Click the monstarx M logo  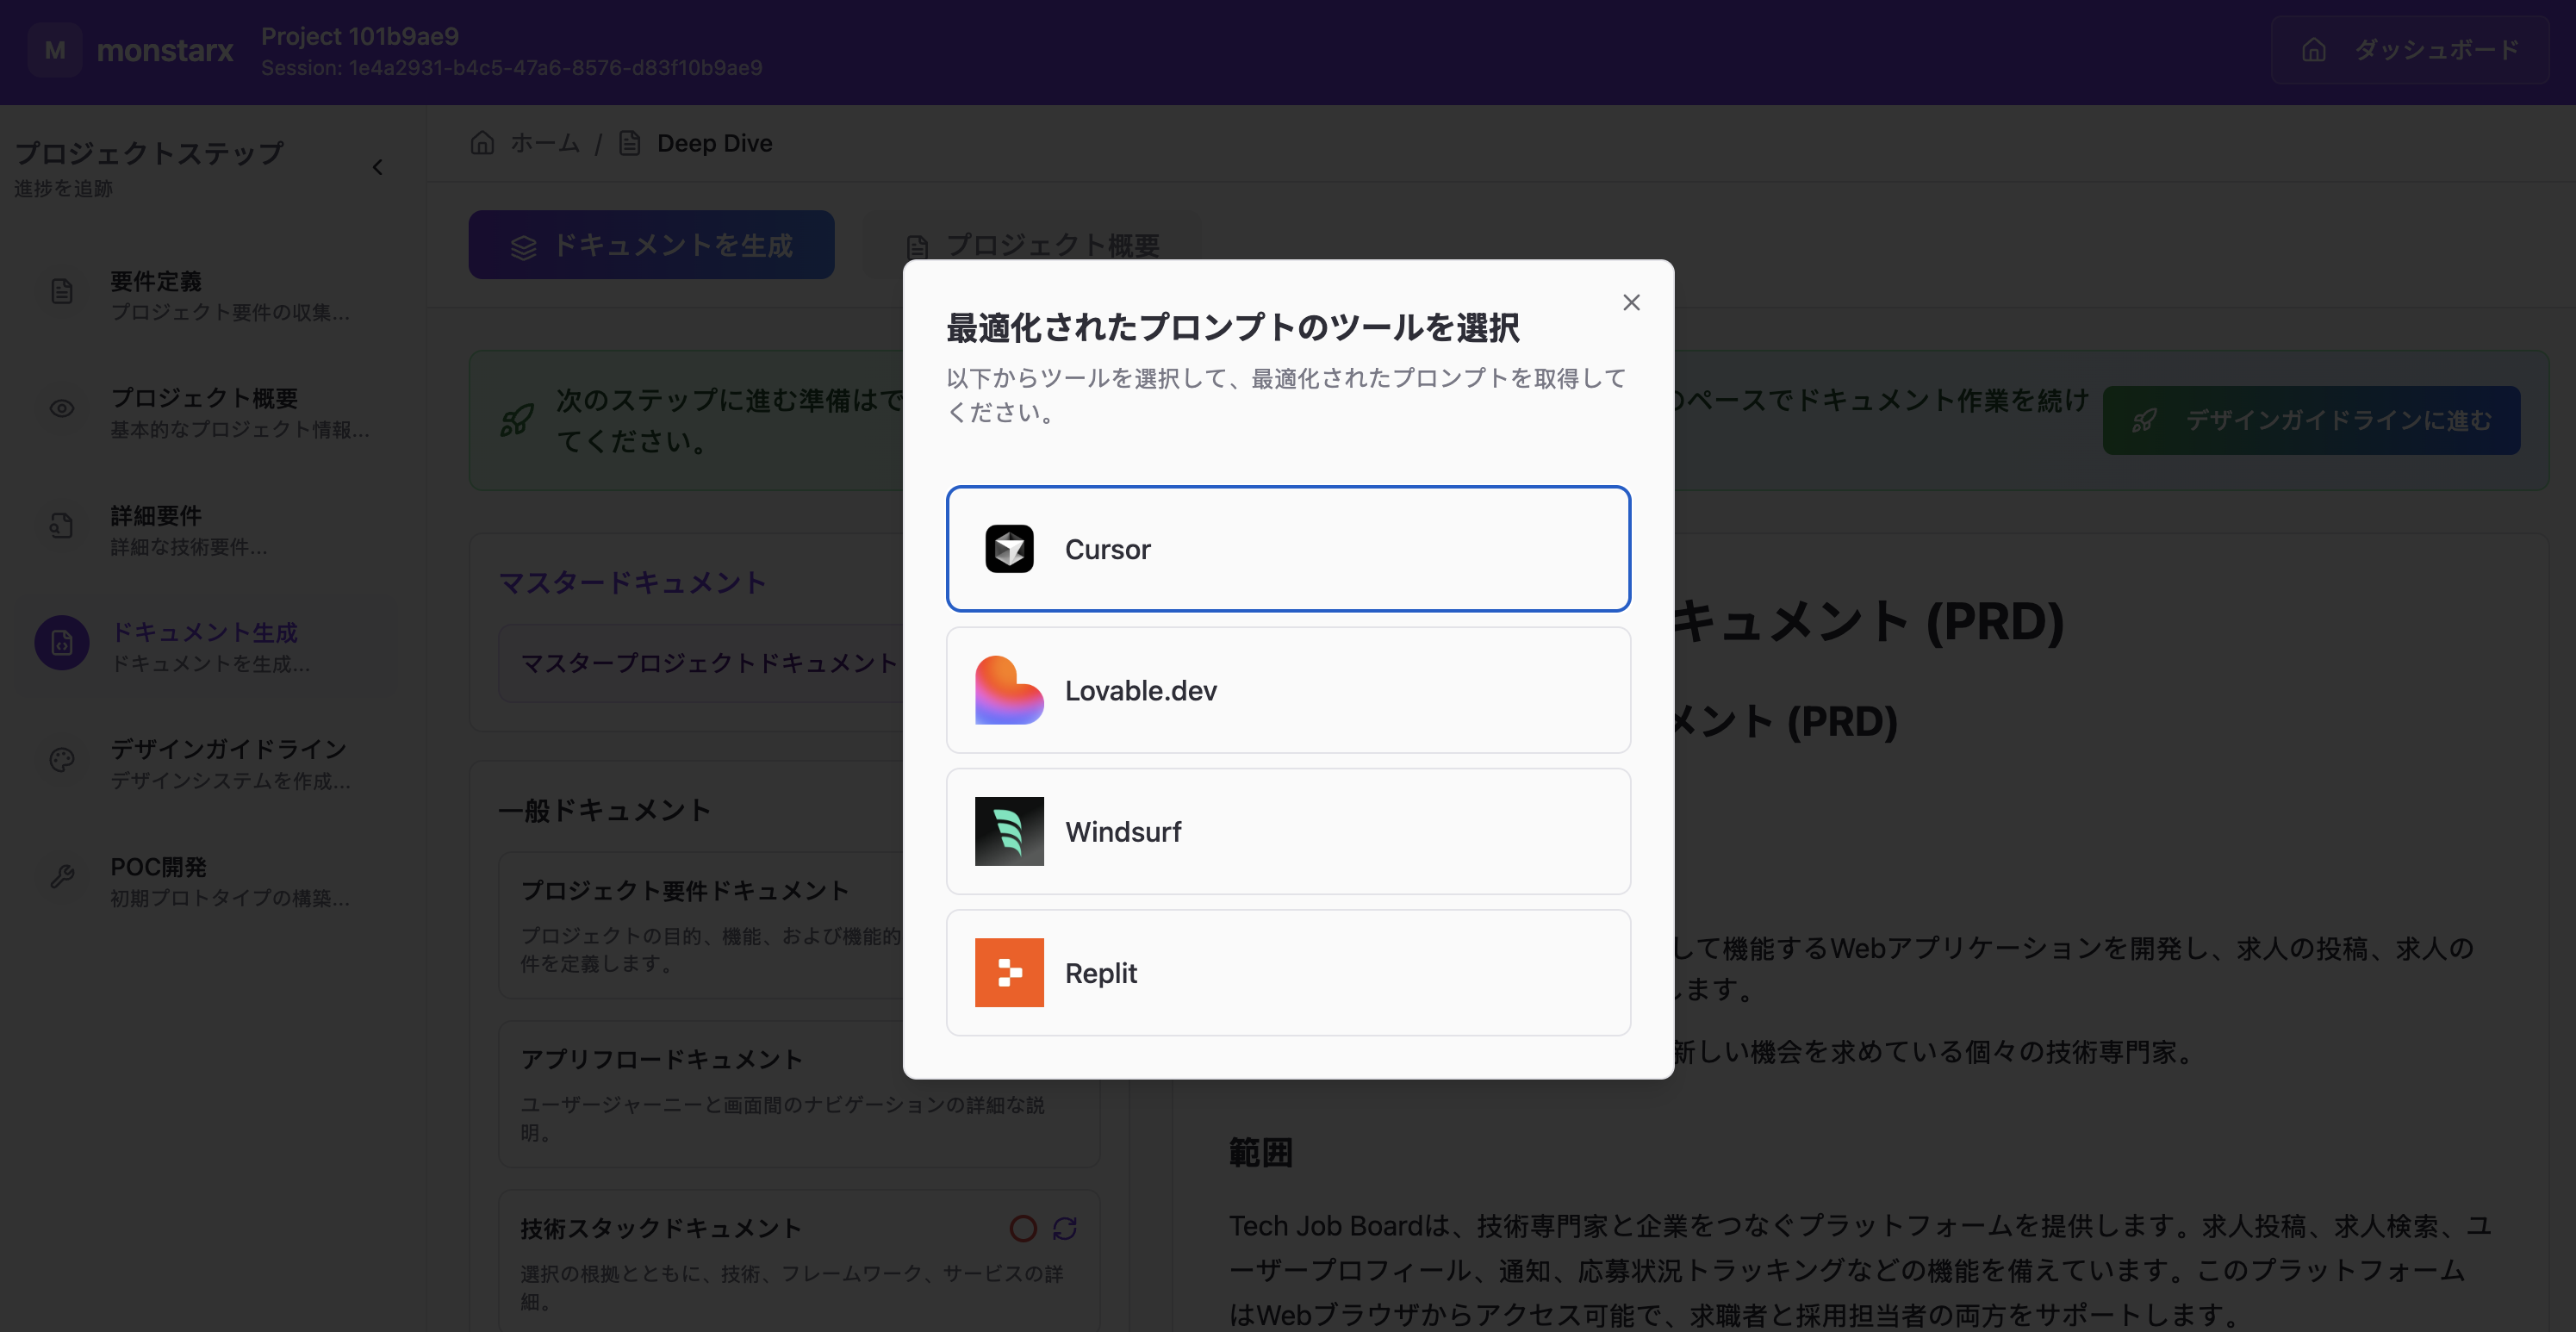(54, 50)
